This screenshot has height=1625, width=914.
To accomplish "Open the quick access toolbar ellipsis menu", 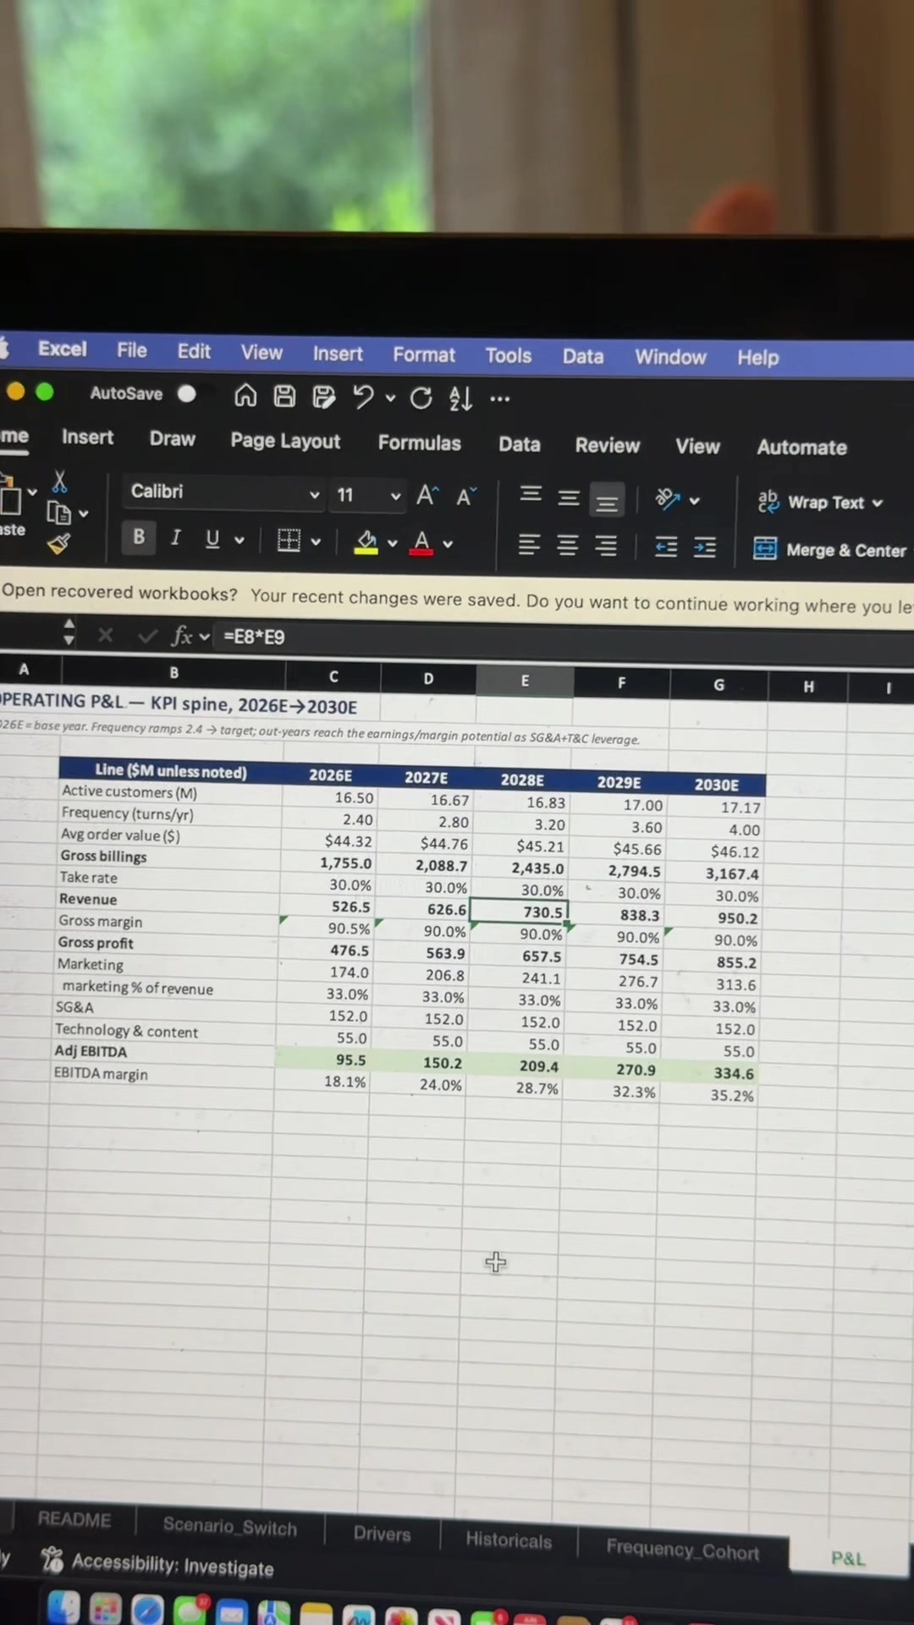I will point(500,399).
